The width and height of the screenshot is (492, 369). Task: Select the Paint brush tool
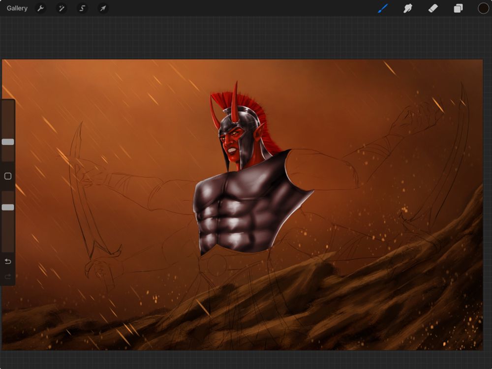pyautogui.click(x=383, y=8)
